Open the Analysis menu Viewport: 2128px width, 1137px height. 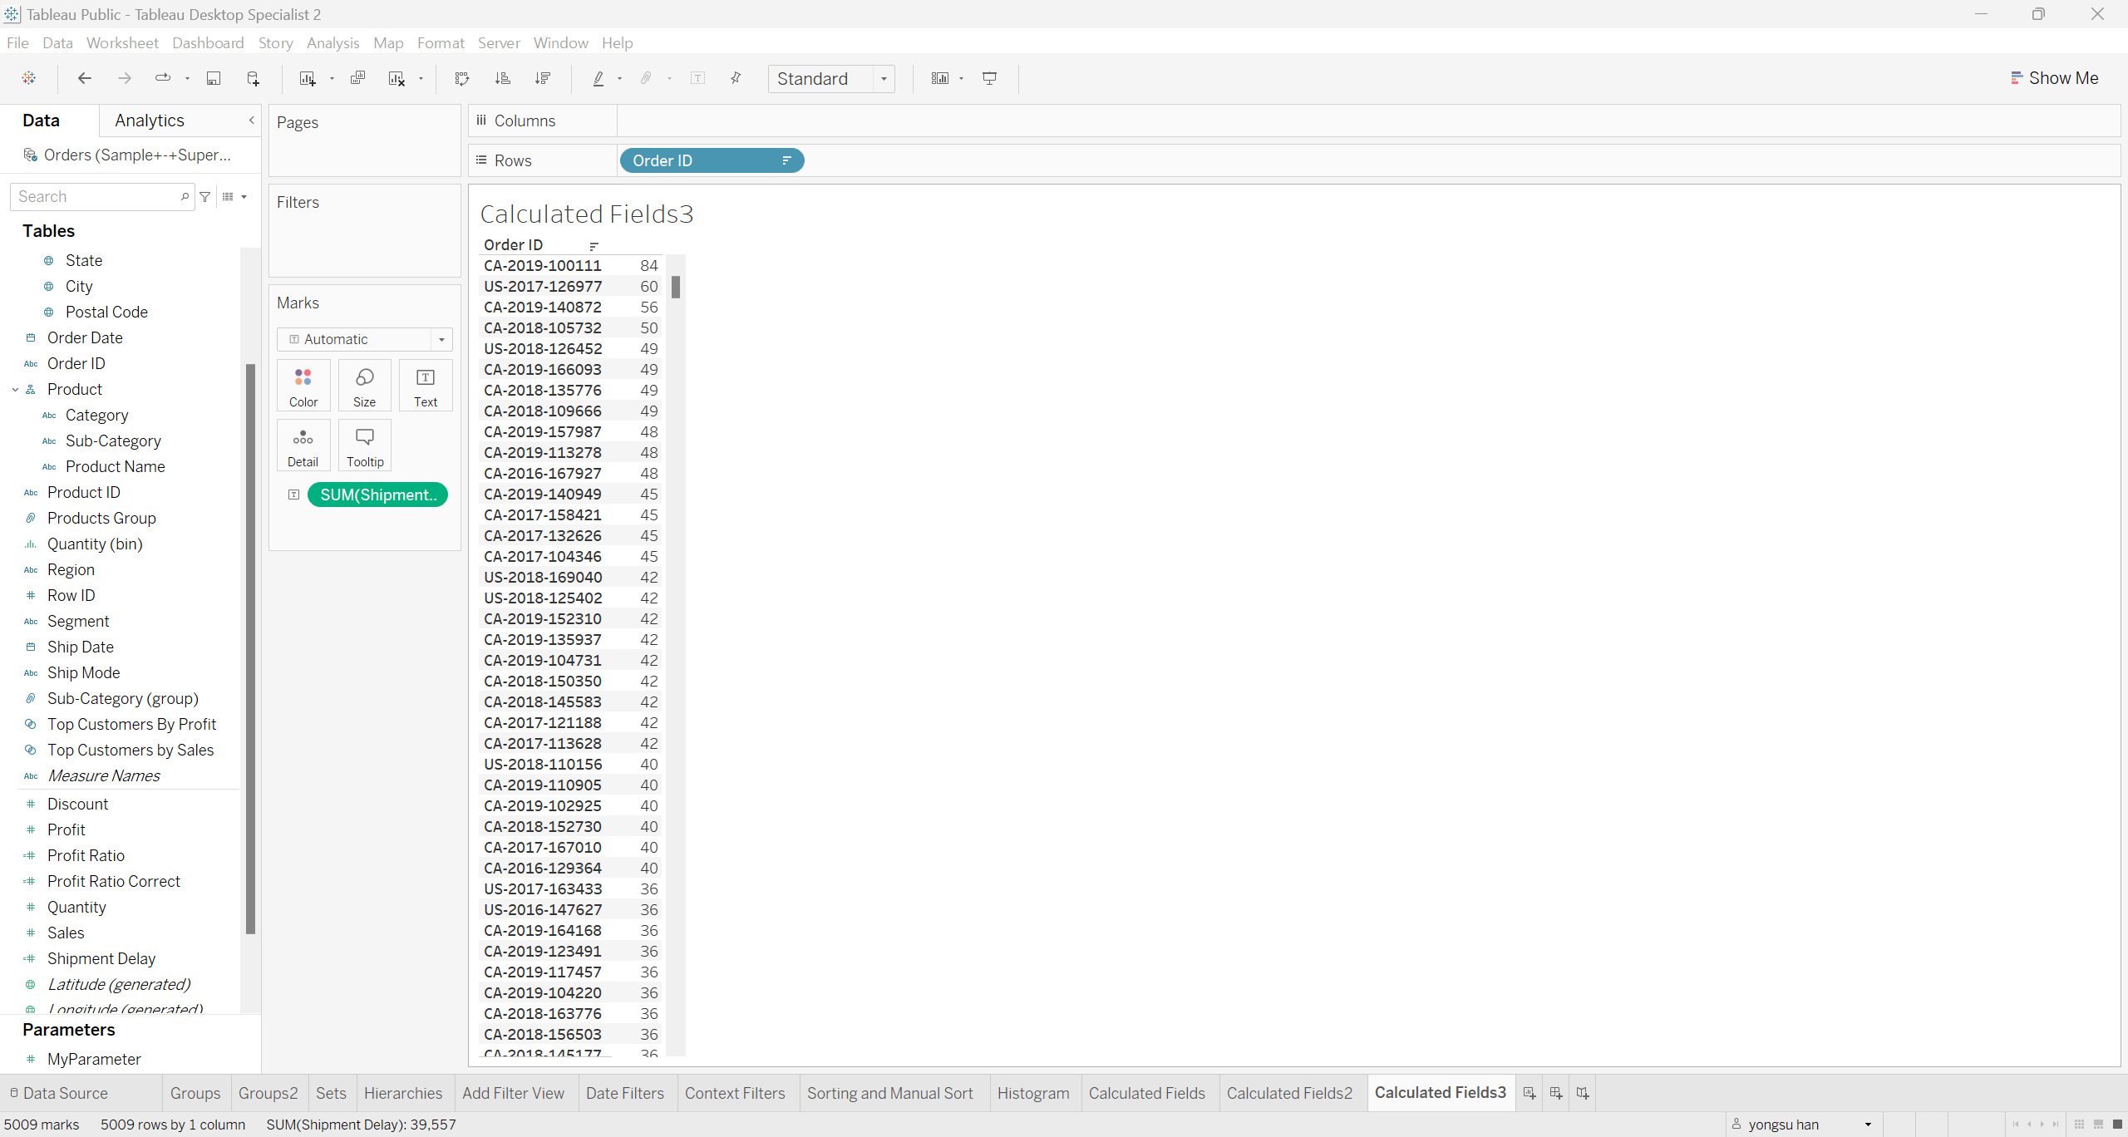click(x=332, y=42)
